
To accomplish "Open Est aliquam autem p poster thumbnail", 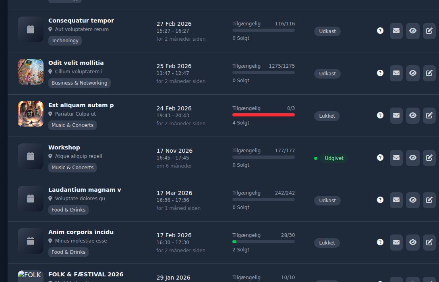I will point(31,114).
